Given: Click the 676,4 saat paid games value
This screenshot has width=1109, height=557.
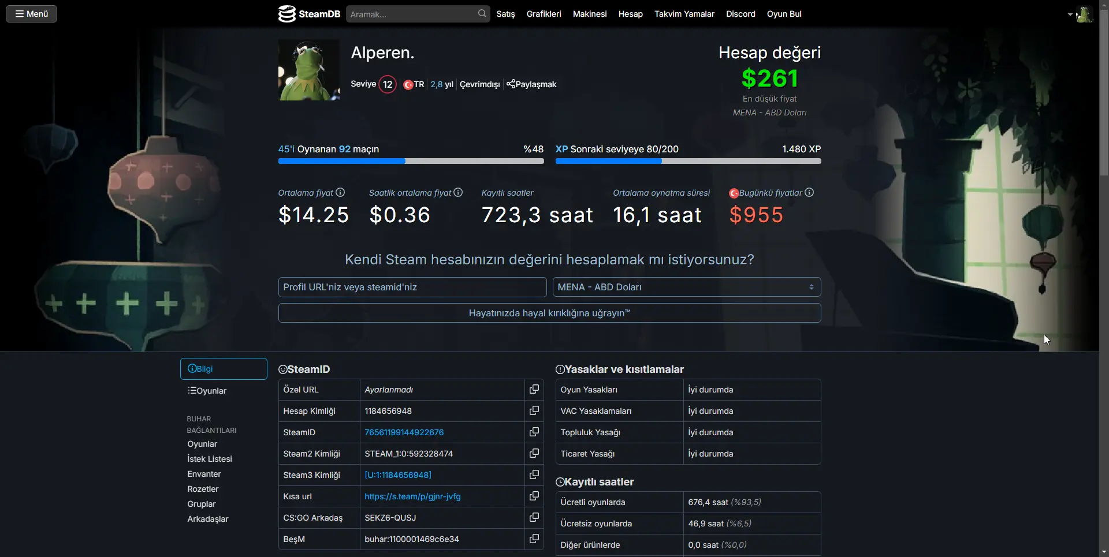Looking at the screenshot, I should click(x=708, y=502).
